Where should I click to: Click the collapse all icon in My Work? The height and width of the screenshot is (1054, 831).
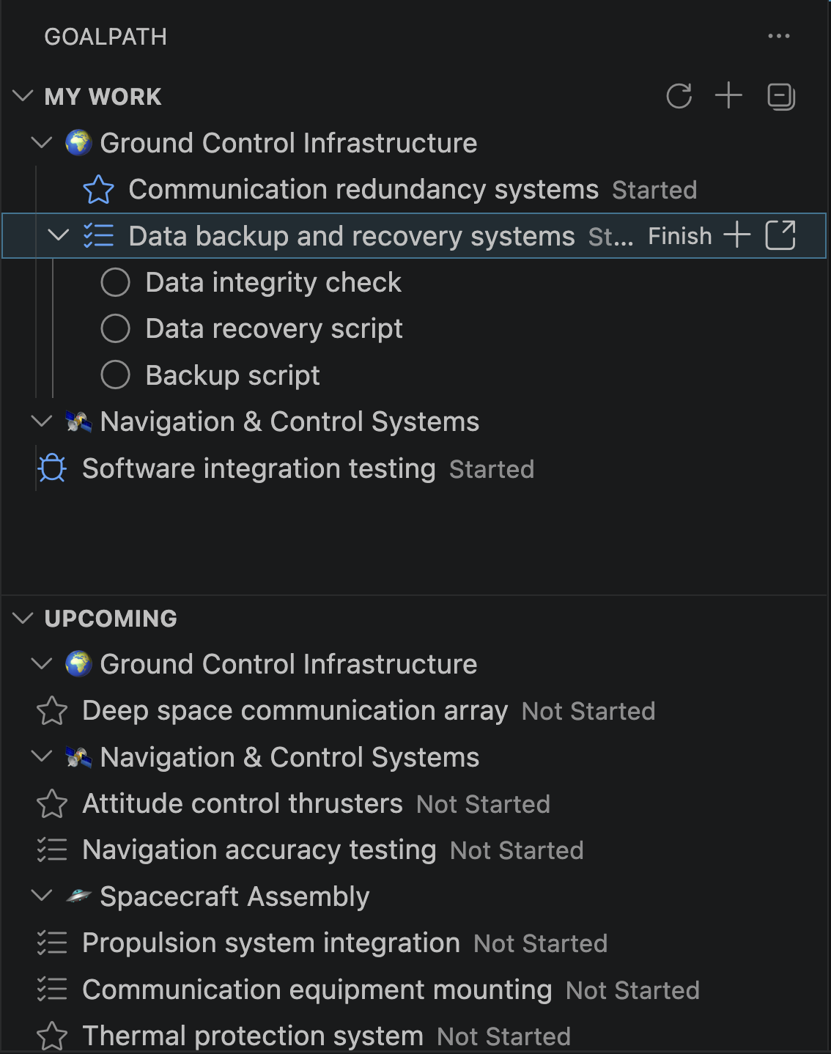pos(781,96)
